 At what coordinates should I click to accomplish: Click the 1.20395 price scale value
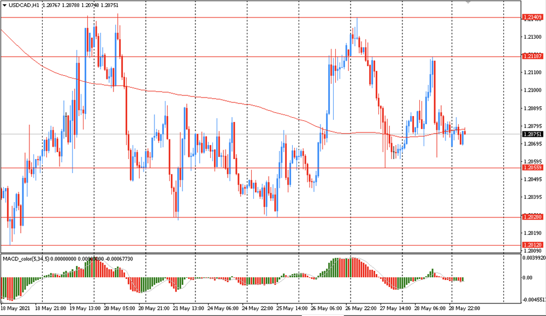click(532, 197)
